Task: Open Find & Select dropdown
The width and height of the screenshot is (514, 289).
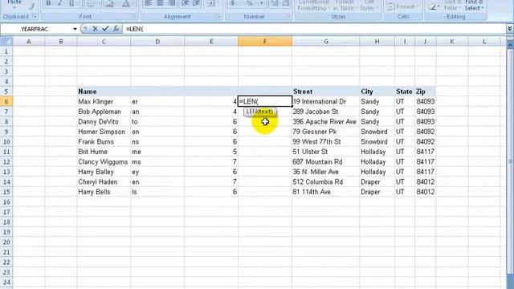Action: [x=474, y=6]
